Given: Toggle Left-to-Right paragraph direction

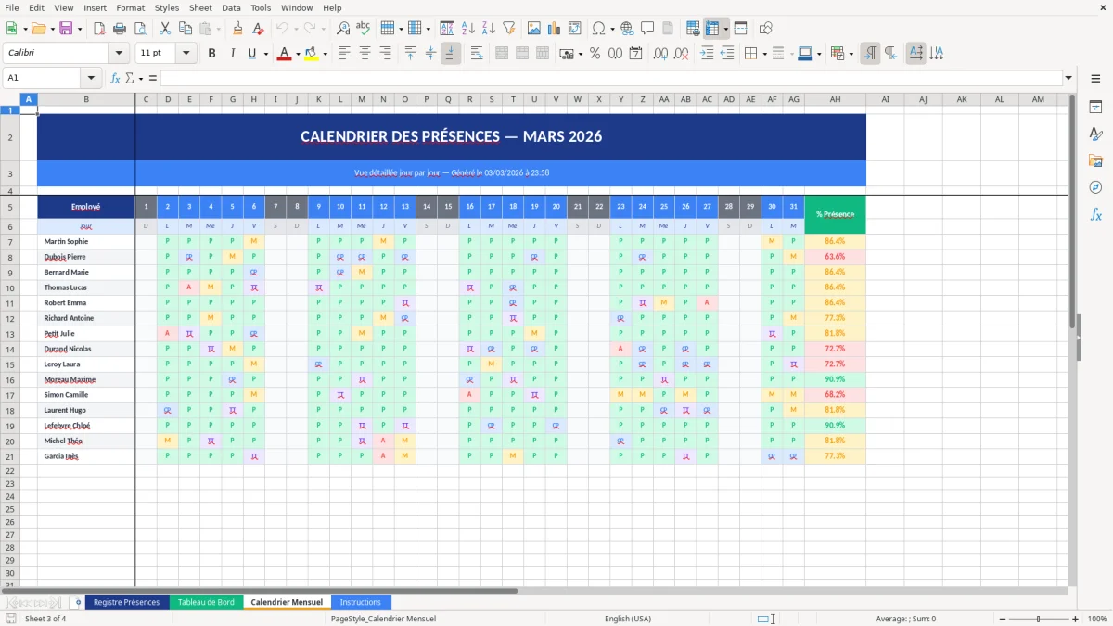Looking at the screenshot, I should point(870,54).
